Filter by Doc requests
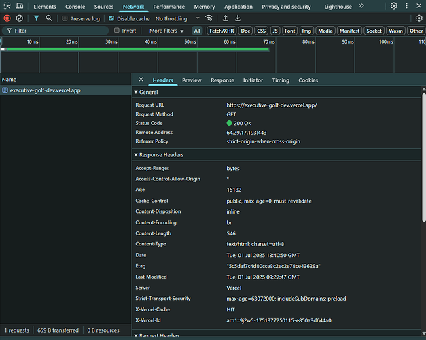Viewport: 426px width, 340px height. point(245,31)
